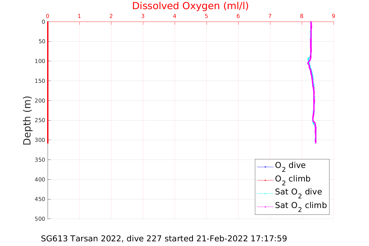Click depth tick label 150
The width and height of the screenshot is (369, 246).
point(40,81)
